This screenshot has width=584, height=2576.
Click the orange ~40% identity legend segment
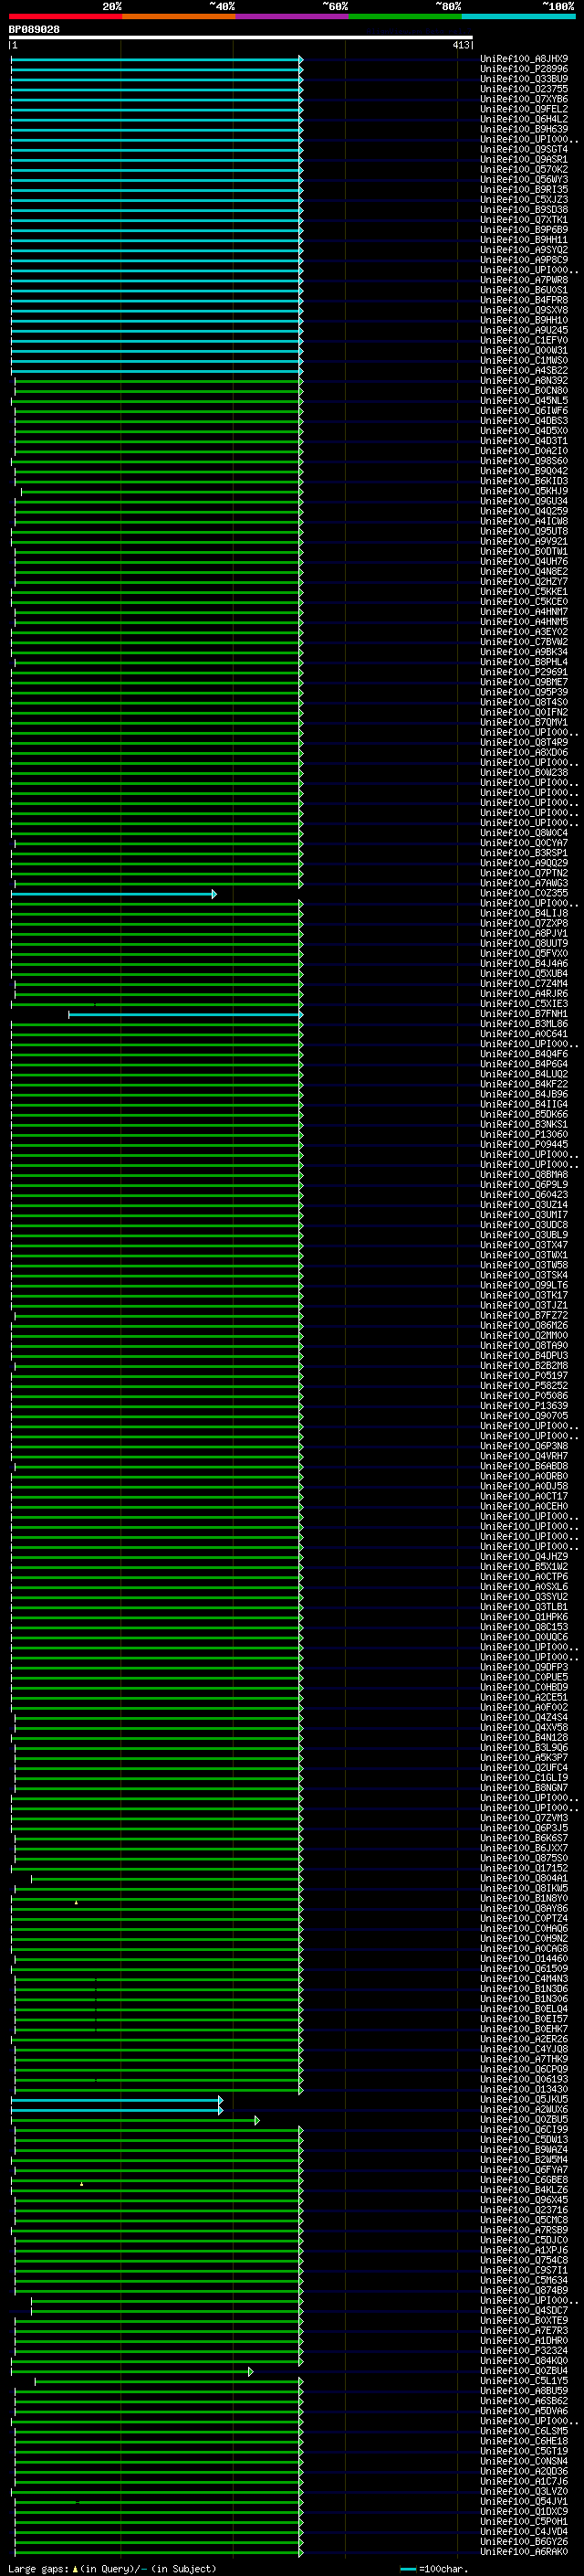click(179, 16)
